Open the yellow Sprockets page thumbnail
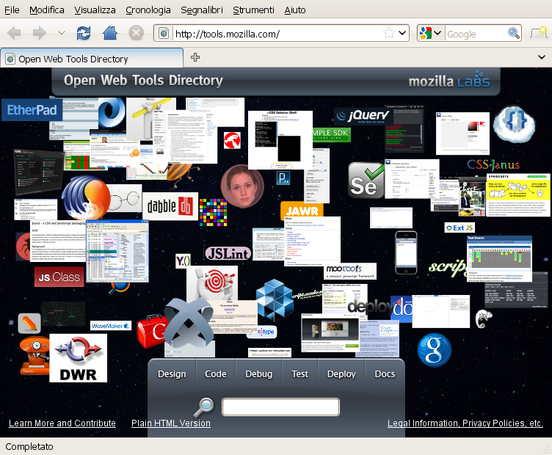Viewport: 552px width, 455px height. point(517,194)
